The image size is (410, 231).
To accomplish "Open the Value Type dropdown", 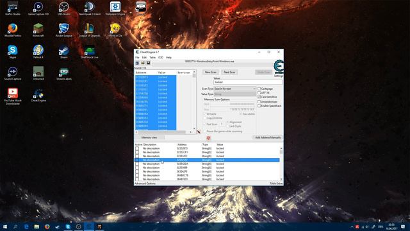I will tap(235, 94).
